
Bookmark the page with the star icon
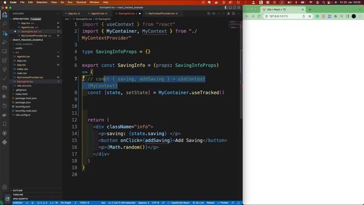(x=309, y=17)
